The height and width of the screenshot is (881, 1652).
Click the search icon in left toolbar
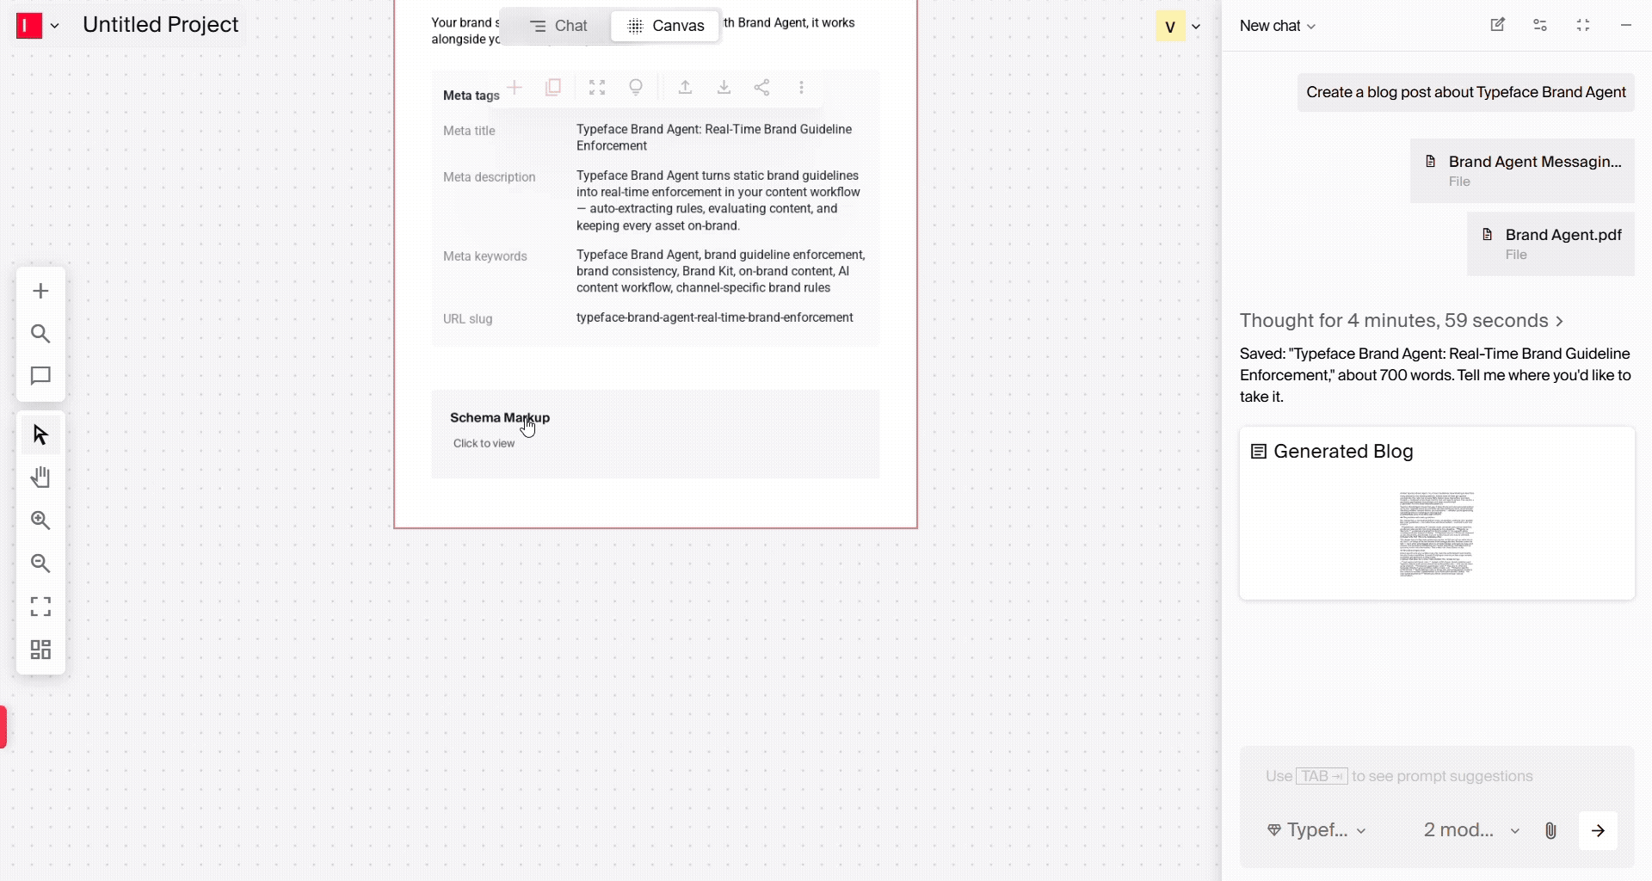click(x=40, y=334)
